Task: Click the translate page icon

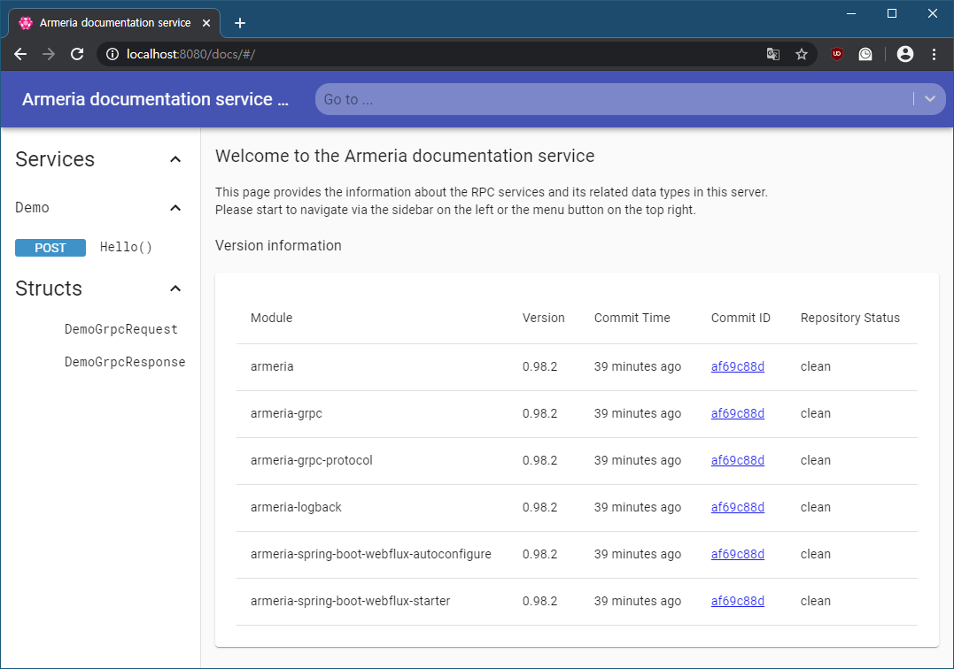Action: click(x=772, y=54)
